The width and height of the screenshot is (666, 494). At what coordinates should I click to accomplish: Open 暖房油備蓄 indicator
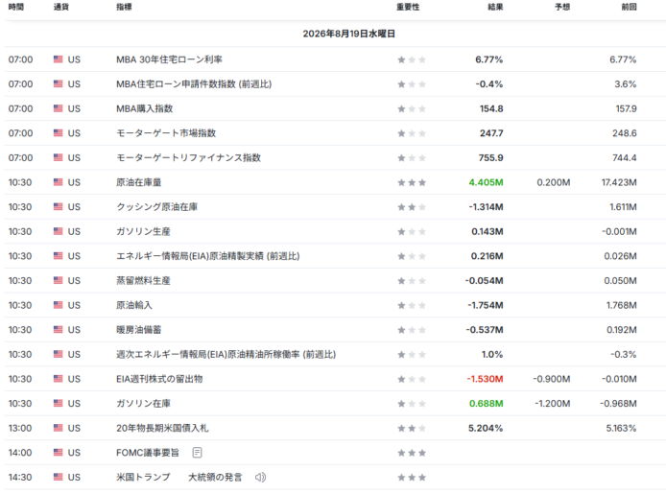tap(139, 330)
